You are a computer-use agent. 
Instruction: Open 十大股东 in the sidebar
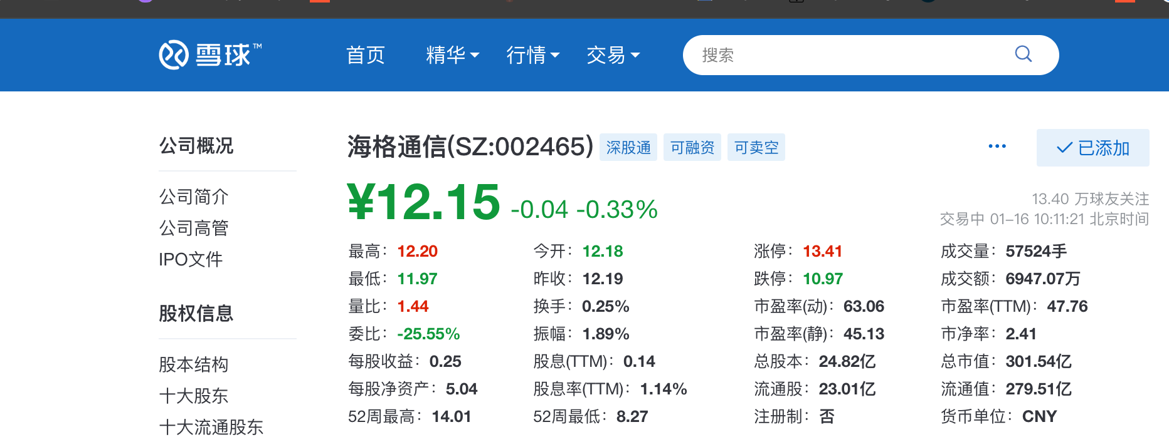tap(194, 396)
